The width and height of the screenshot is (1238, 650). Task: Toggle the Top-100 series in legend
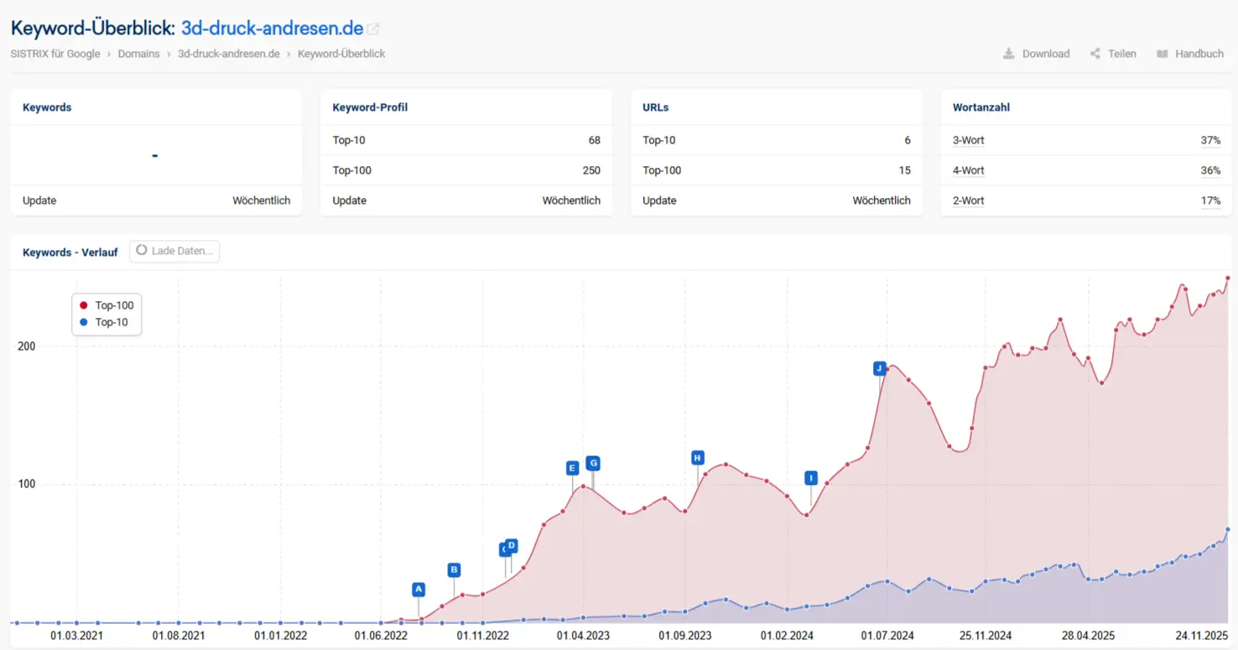coord(114,305)
